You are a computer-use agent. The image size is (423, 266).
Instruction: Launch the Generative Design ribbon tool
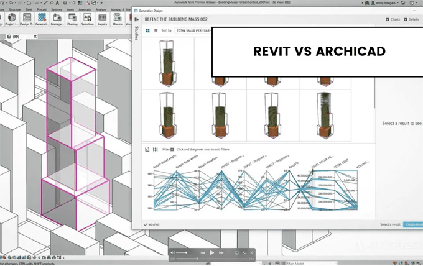(42, 19)
